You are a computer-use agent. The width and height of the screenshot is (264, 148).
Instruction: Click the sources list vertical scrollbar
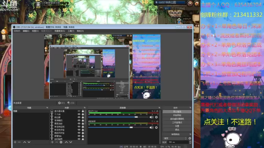(x=86, y=117)
